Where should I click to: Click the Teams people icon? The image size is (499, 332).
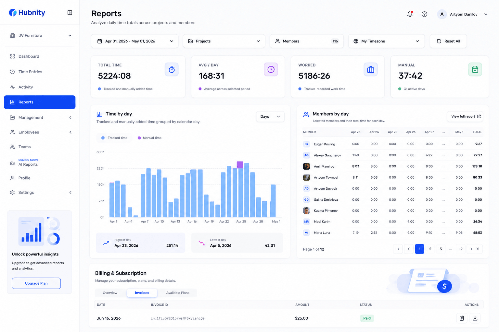[12, 147]
